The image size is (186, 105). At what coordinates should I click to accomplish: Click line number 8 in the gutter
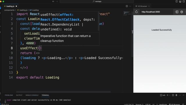click(12, 48)
